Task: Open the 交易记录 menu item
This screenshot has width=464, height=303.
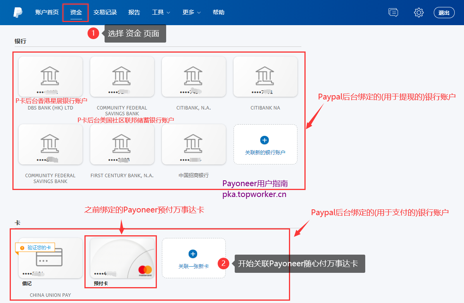Action: [105, 12]
